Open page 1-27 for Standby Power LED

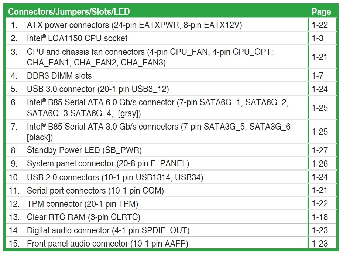coord(319,150)
